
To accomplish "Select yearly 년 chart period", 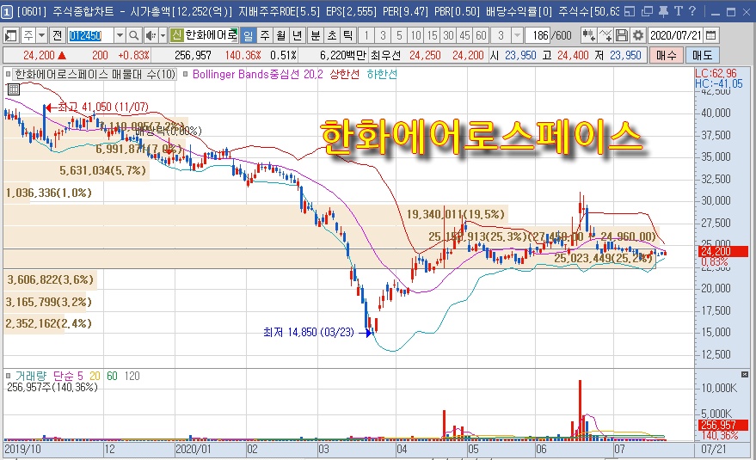I will [x=298, y=35].
